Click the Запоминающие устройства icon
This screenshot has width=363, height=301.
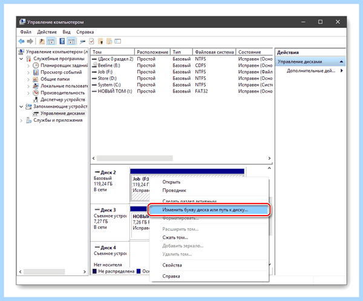28,107
